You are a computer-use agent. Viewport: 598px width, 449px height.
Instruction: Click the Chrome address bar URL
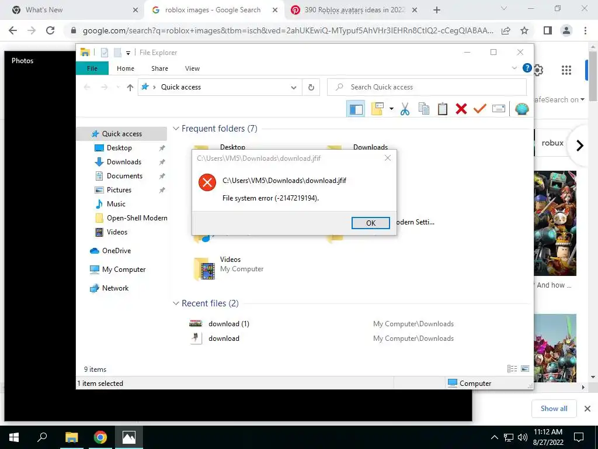[288, 30]
